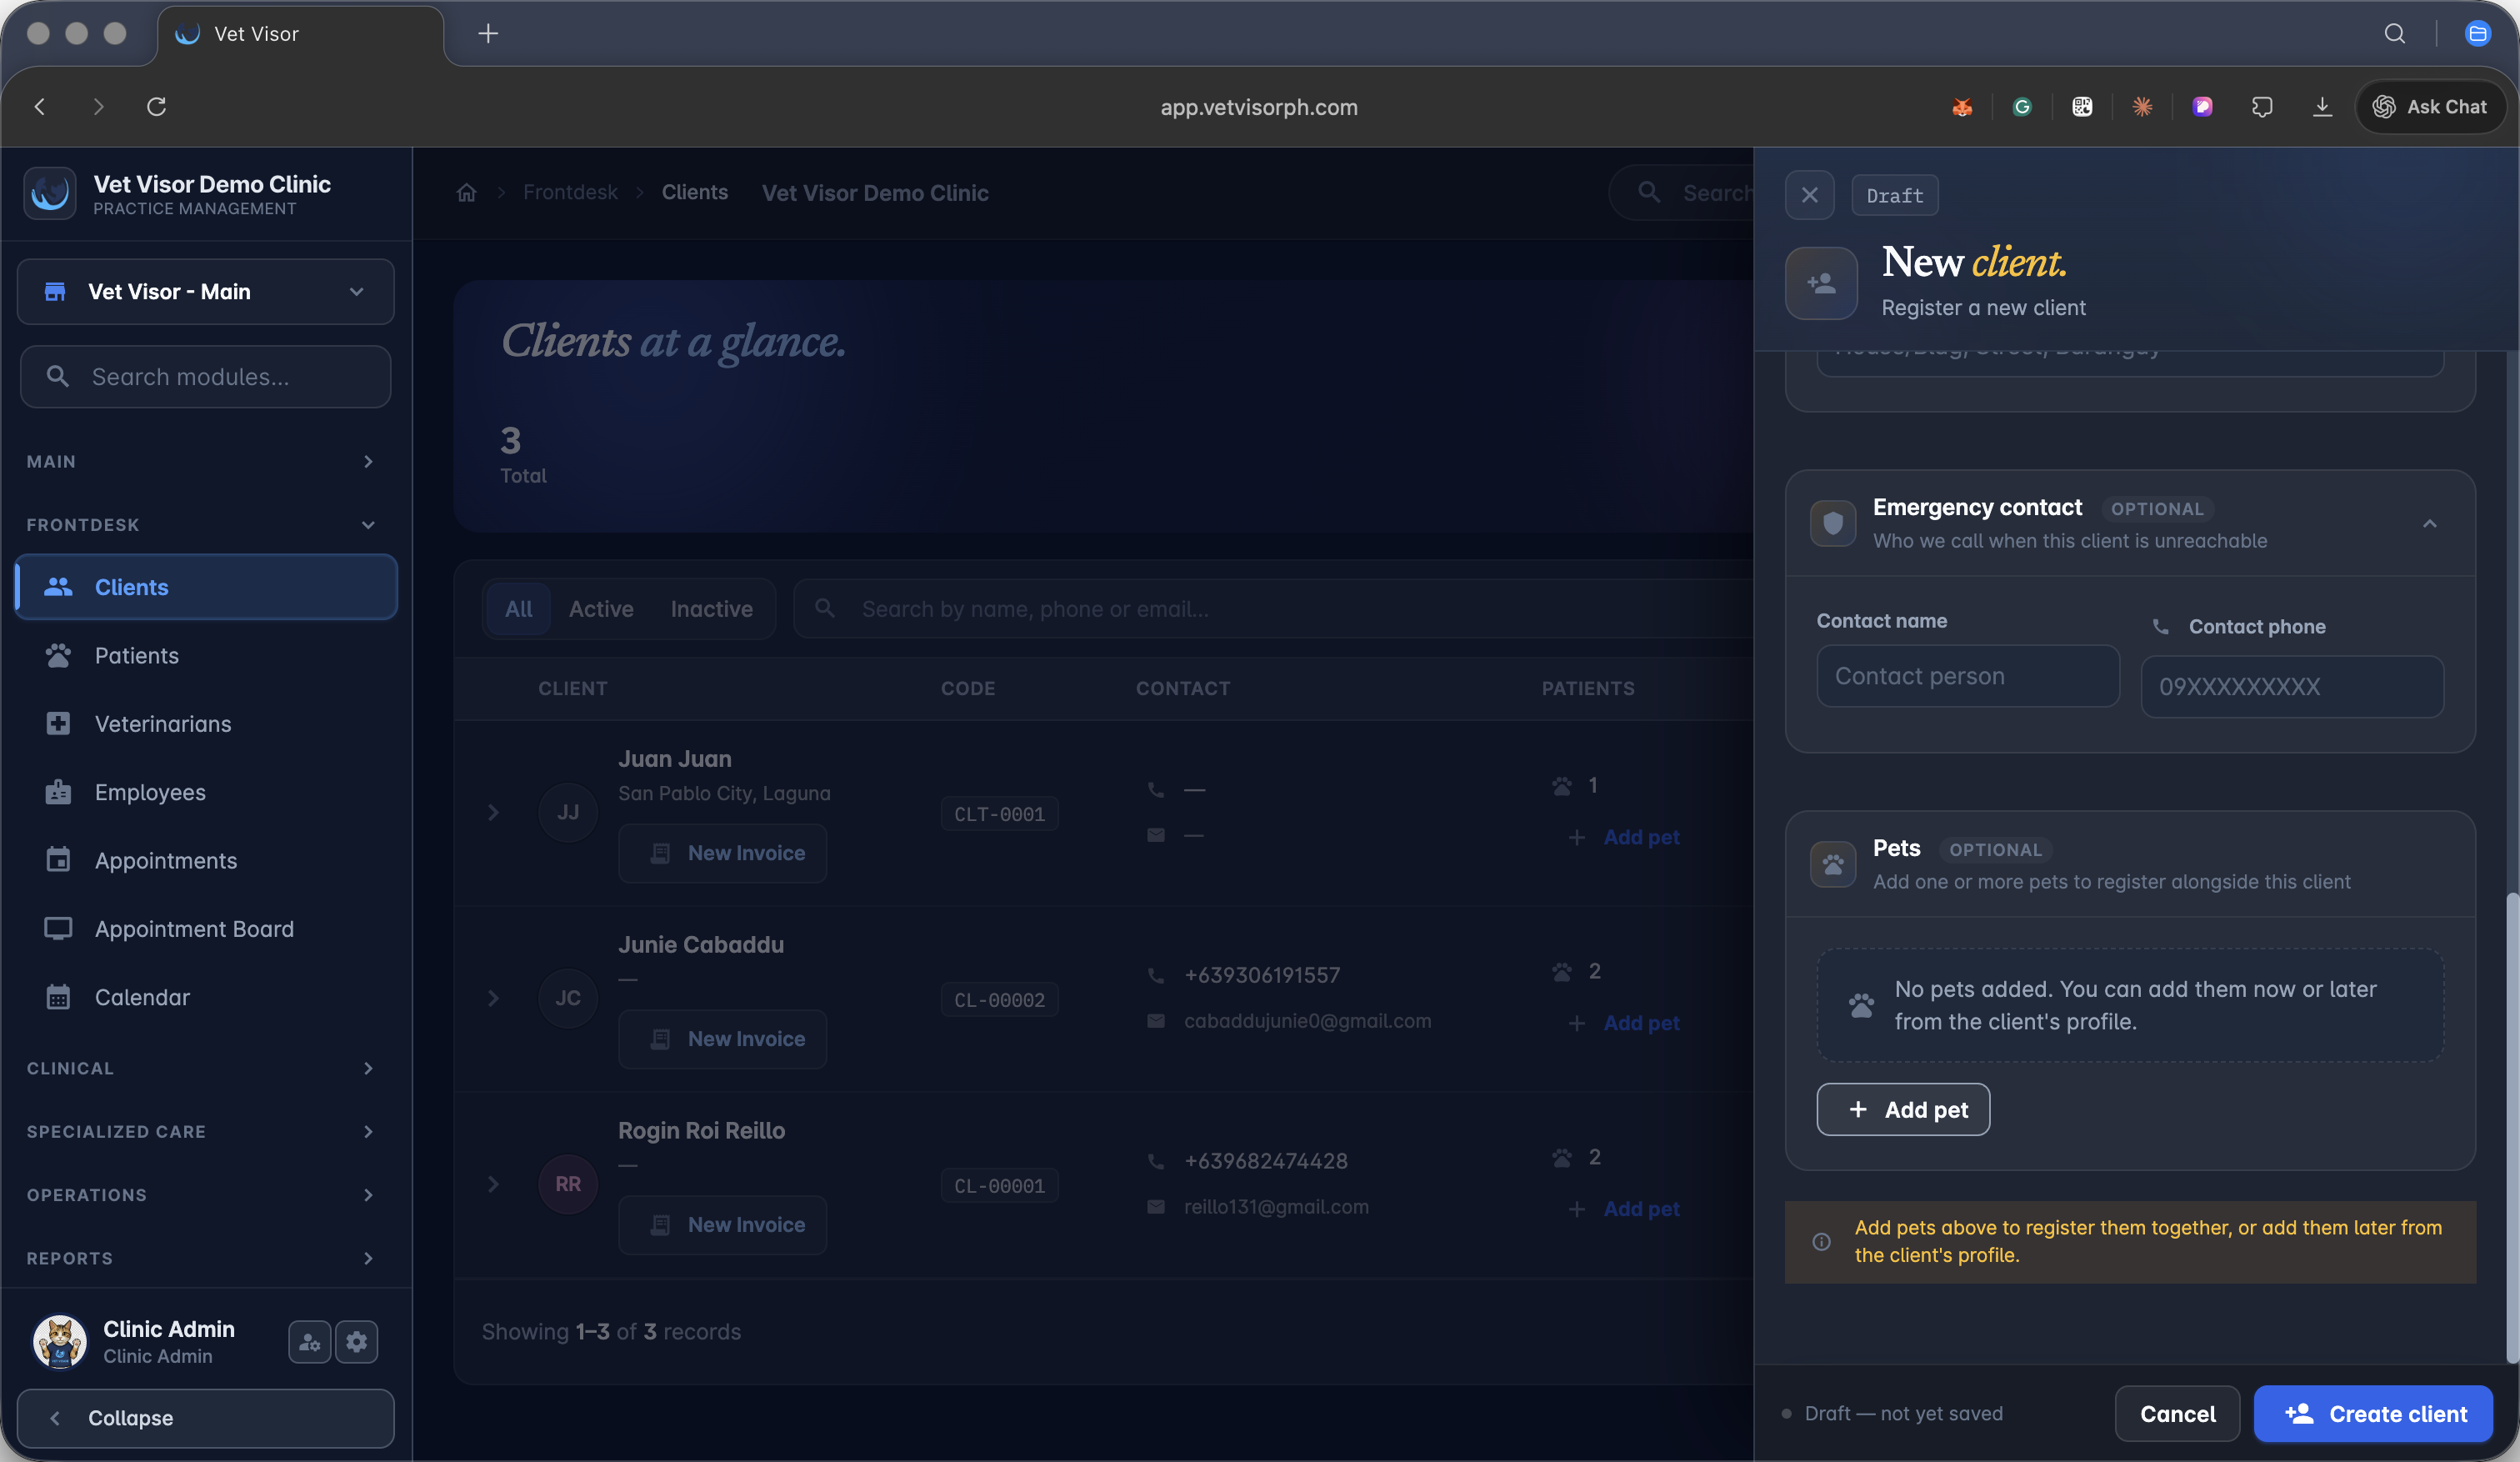The width and height of the screenshot is (2520, 1462).
Task: Focus the Contact phone field
Action: point(2292,686)
